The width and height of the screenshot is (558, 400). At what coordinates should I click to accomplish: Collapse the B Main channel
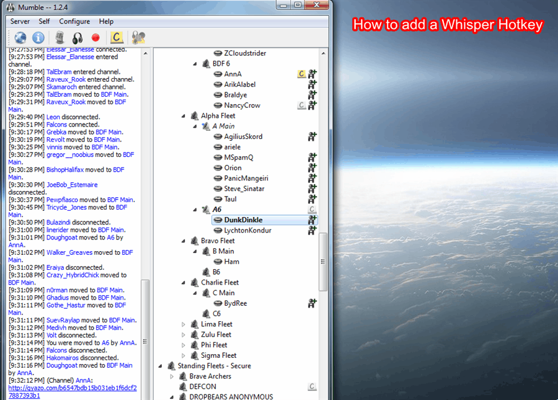[195, 251]
